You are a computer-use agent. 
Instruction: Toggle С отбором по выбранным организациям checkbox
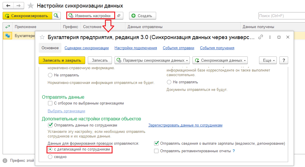(50, 103)
